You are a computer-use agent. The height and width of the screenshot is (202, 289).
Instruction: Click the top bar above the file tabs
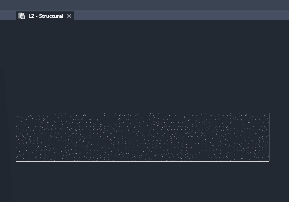(x=144, y=5)
